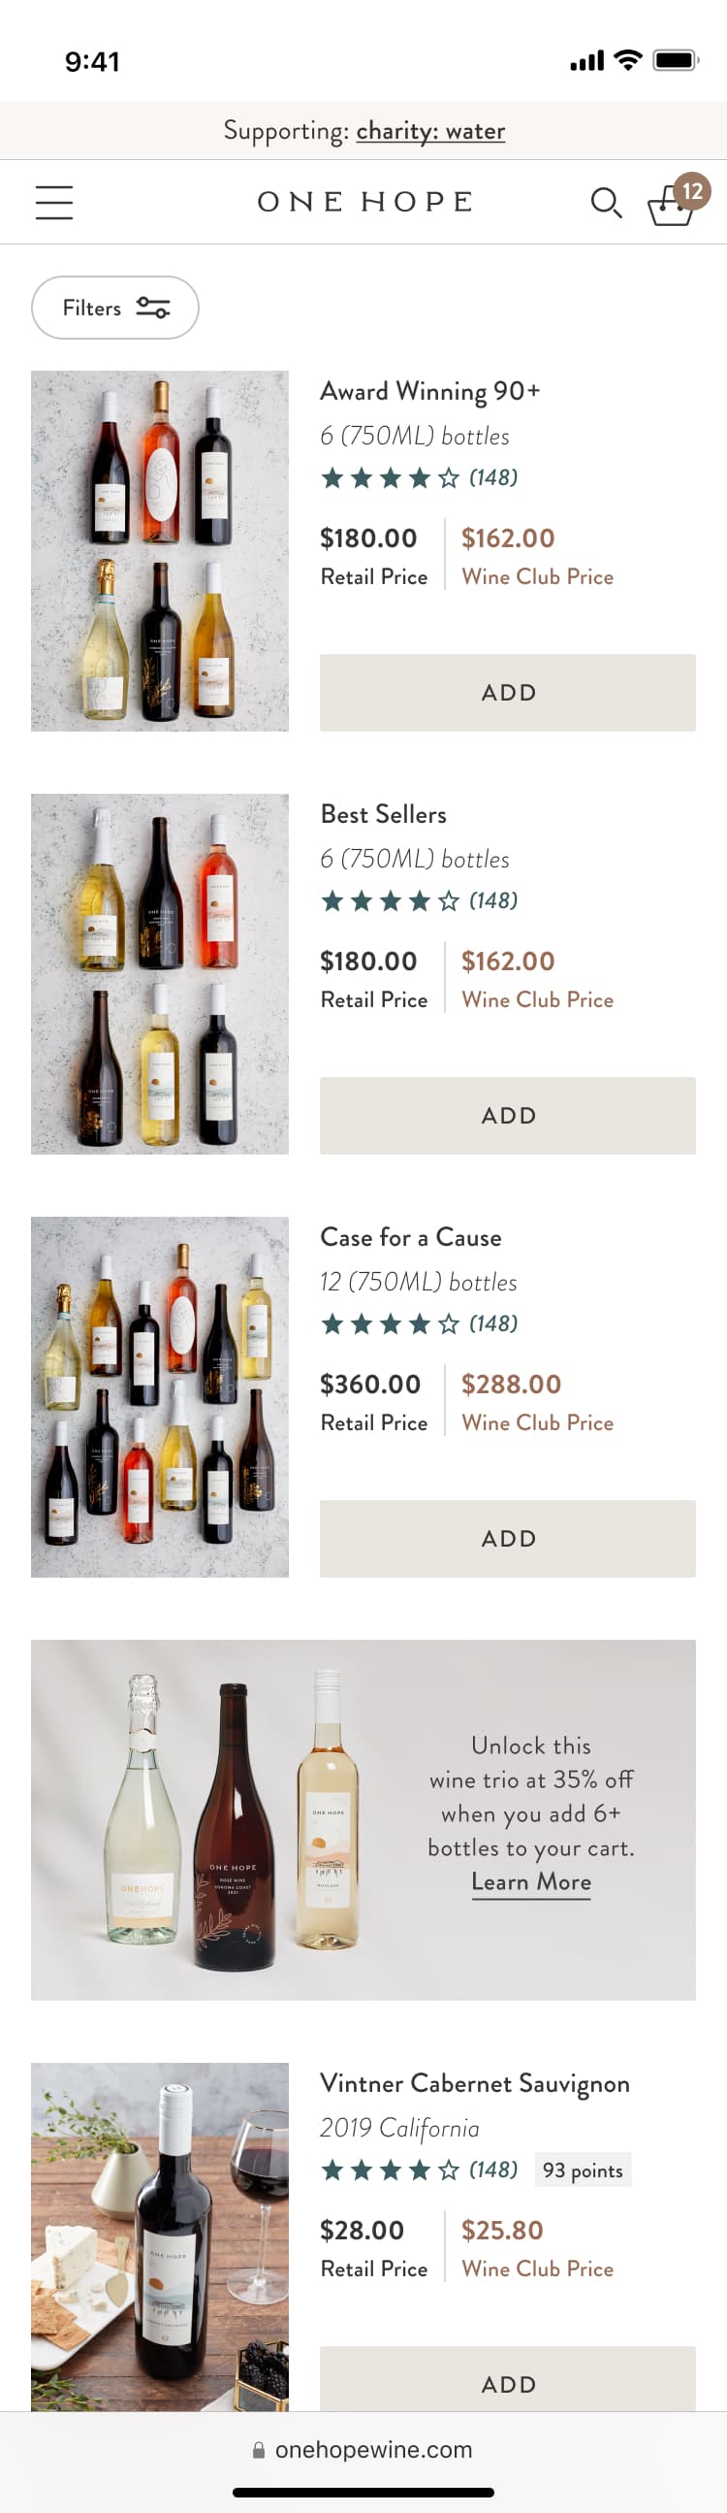Open the Filters options button
727x2513 pixels.
point(115,309)
